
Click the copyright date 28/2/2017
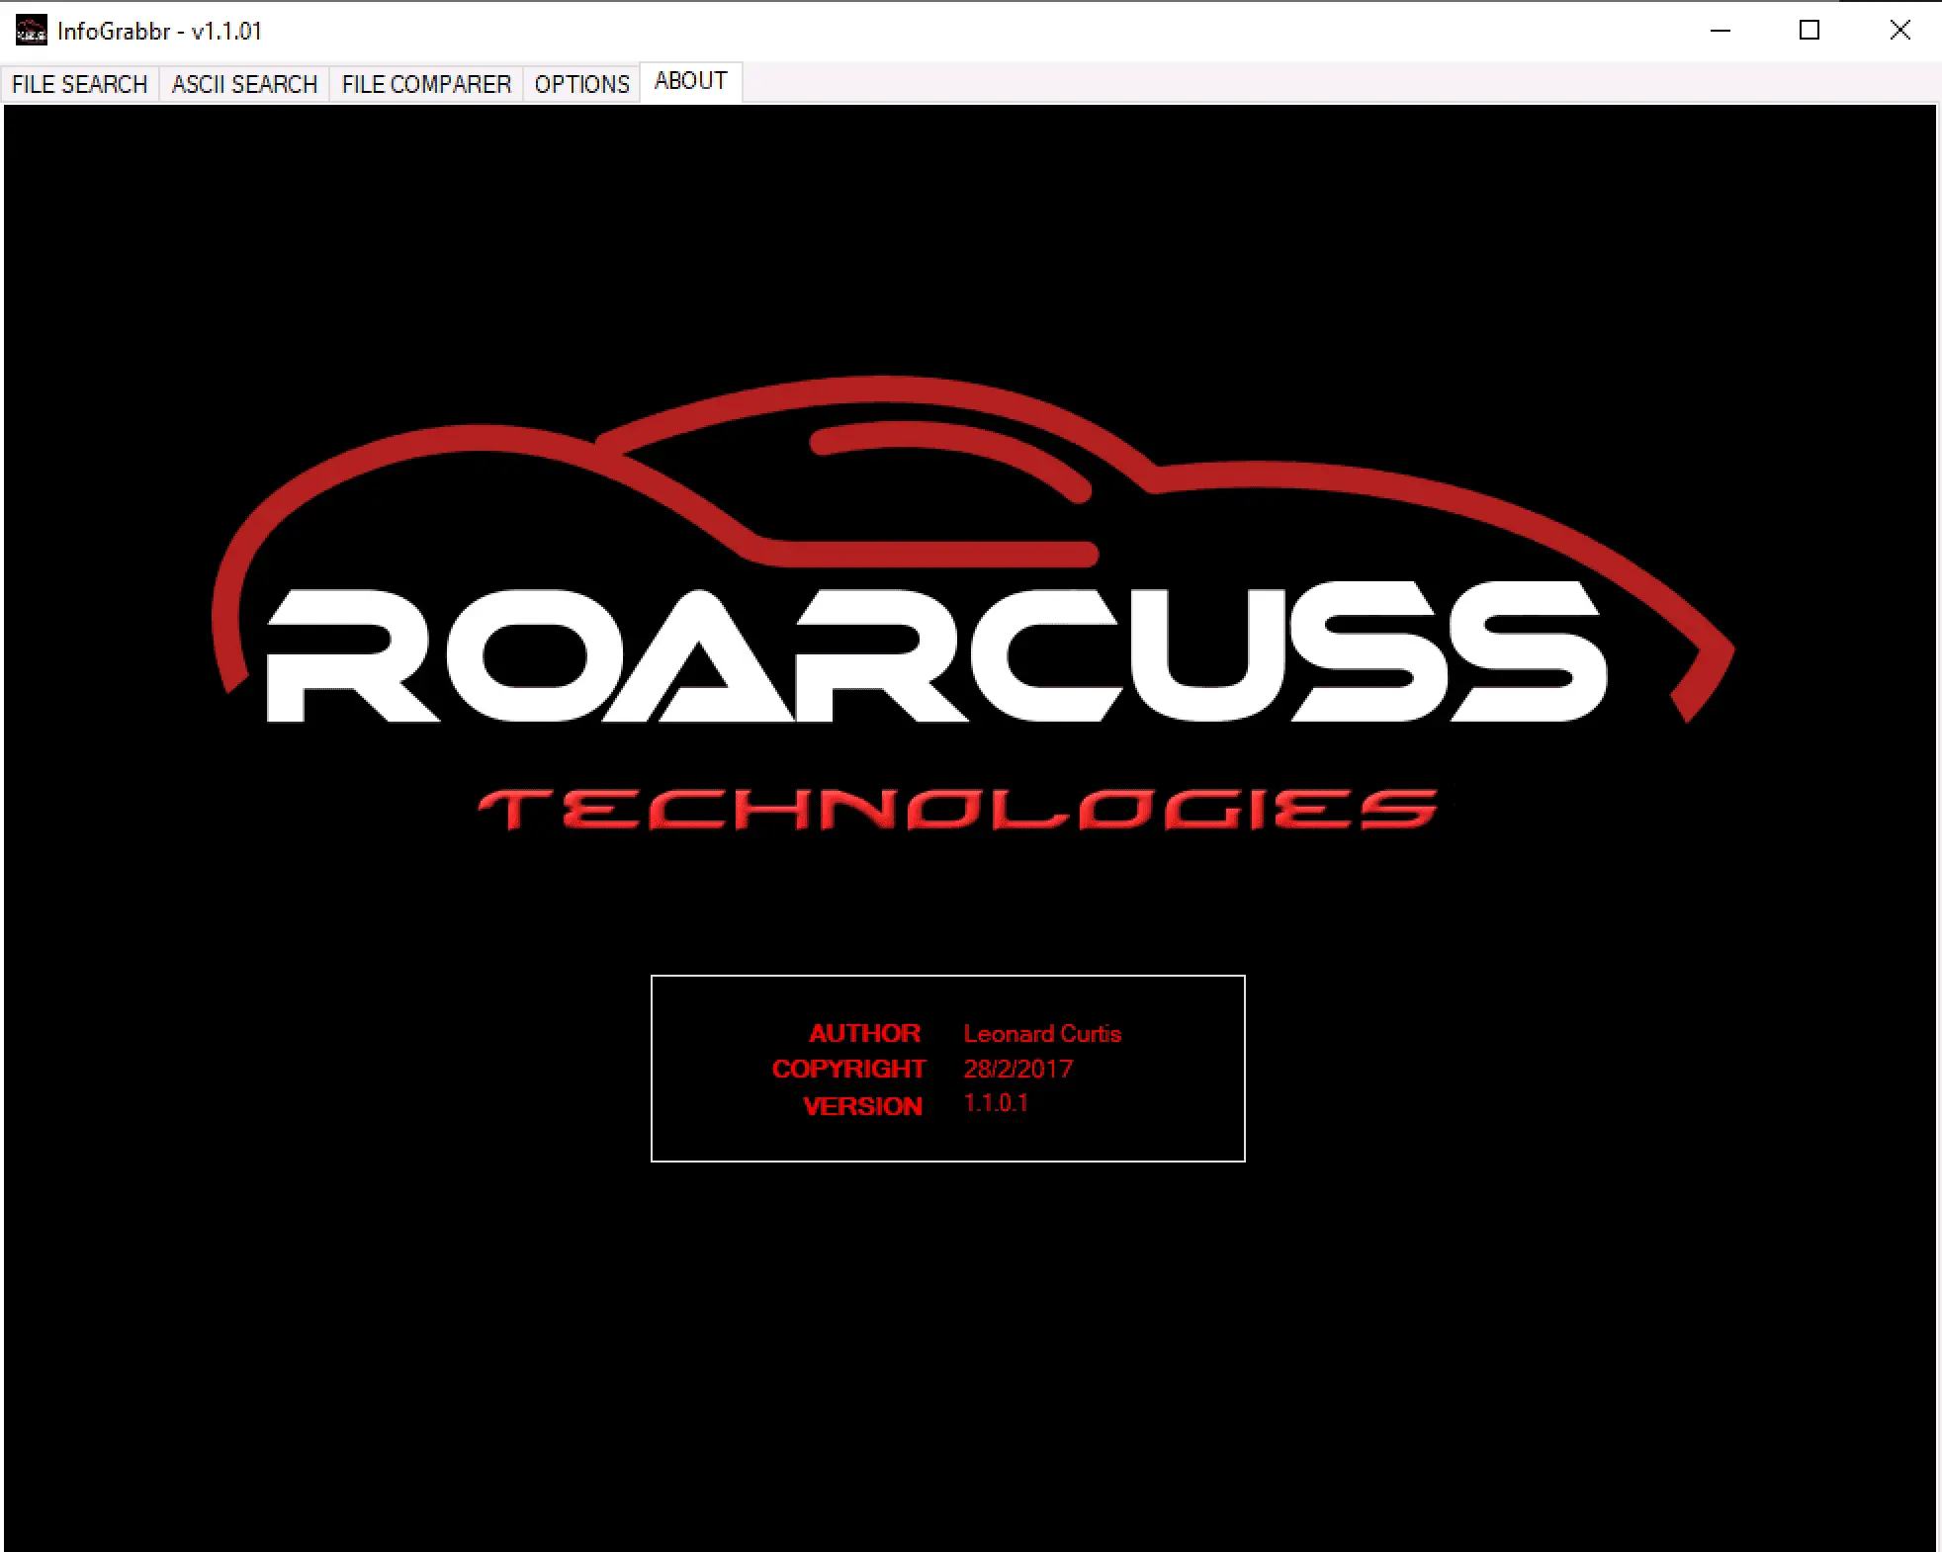pos(1017,1069)
